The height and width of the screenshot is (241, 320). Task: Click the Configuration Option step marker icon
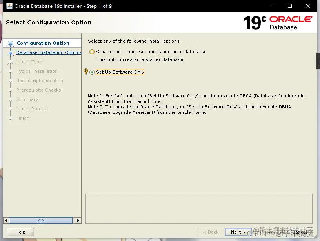11,43
